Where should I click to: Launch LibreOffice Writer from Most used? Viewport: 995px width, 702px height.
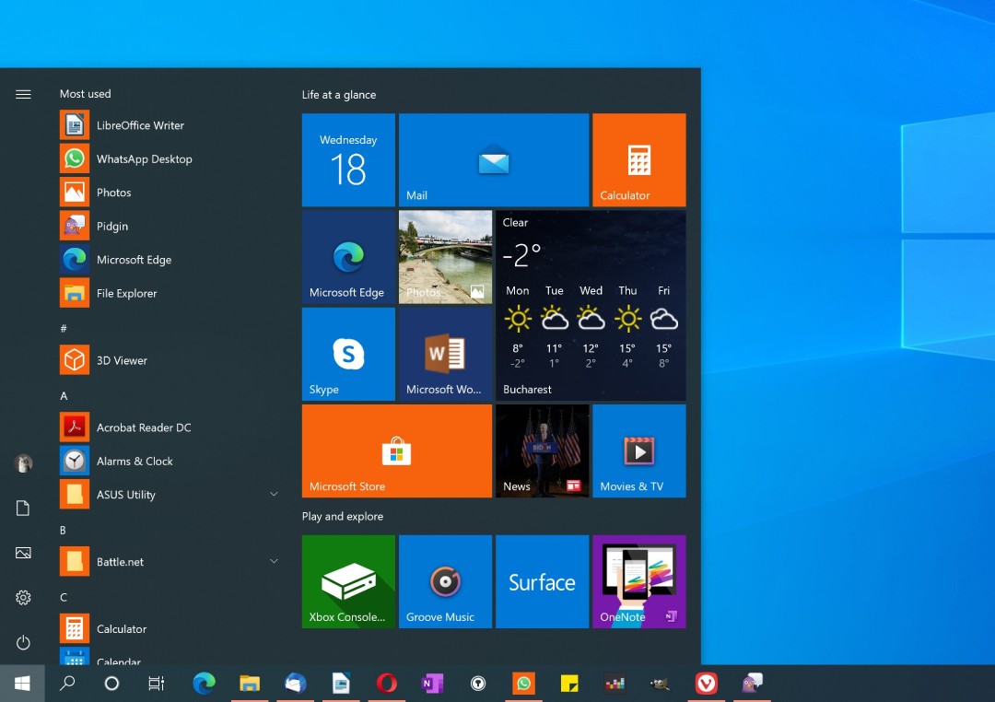(x=169, y=125)
